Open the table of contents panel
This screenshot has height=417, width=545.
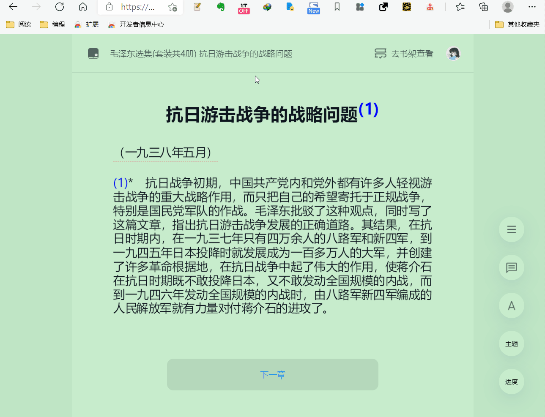(511, 229)
